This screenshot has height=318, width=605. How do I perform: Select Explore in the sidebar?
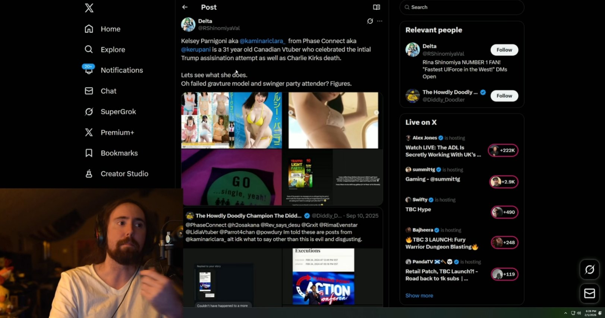113,49
